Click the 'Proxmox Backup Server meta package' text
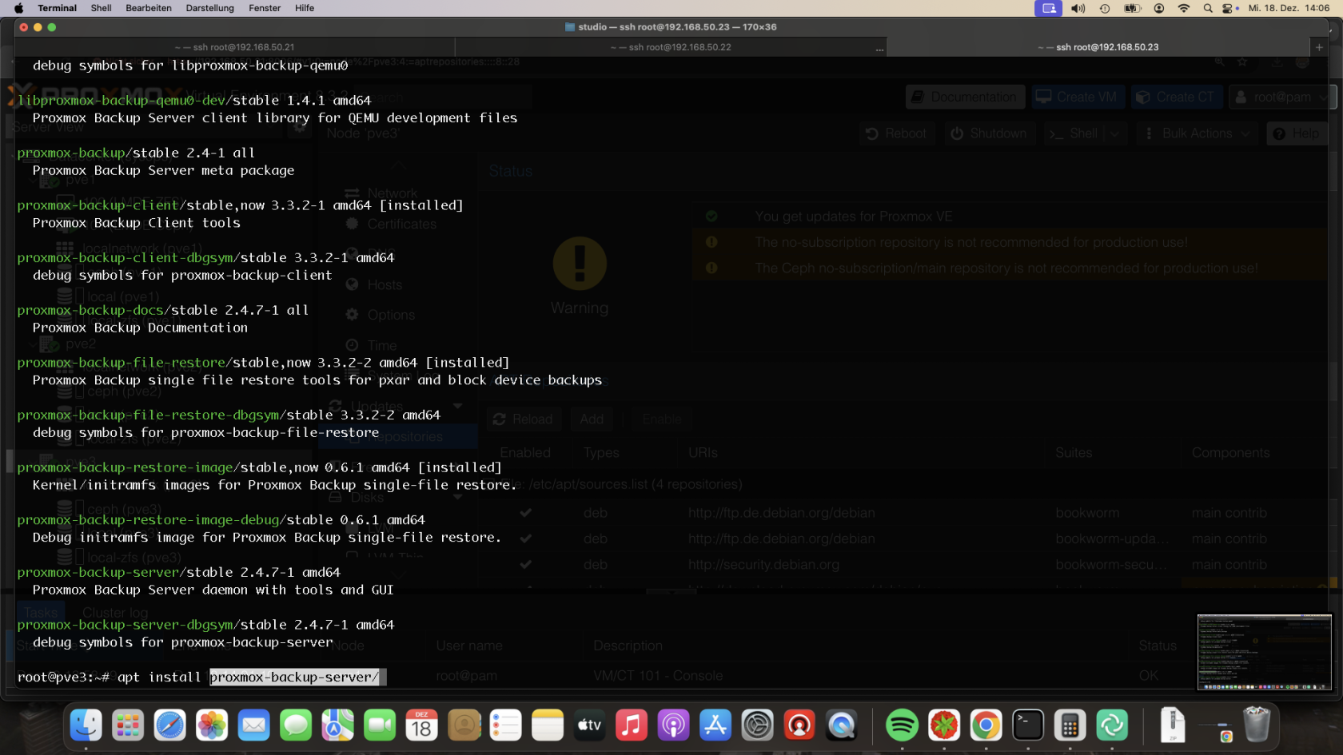 [163, 170]
